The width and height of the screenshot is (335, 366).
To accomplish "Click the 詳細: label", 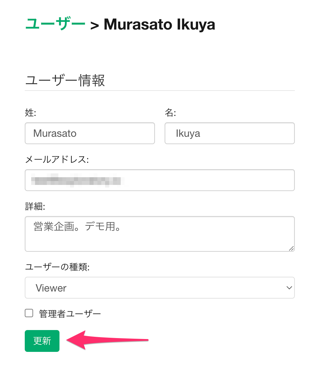I will pyautogui.click(x=35, y=206).
